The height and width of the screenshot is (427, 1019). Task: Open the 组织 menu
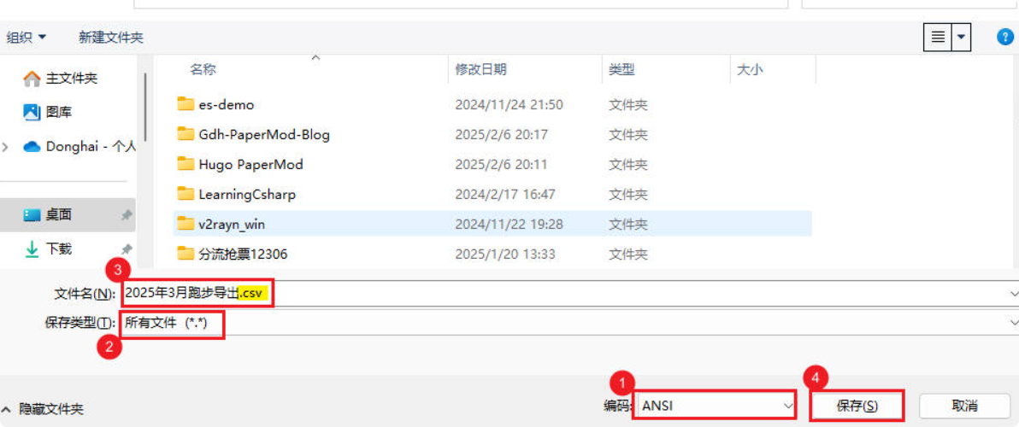[x=27, y=38]
